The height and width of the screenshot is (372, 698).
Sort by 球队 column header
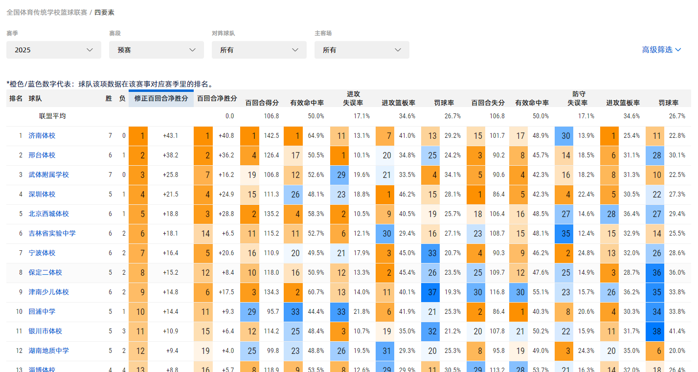[35, 99]
